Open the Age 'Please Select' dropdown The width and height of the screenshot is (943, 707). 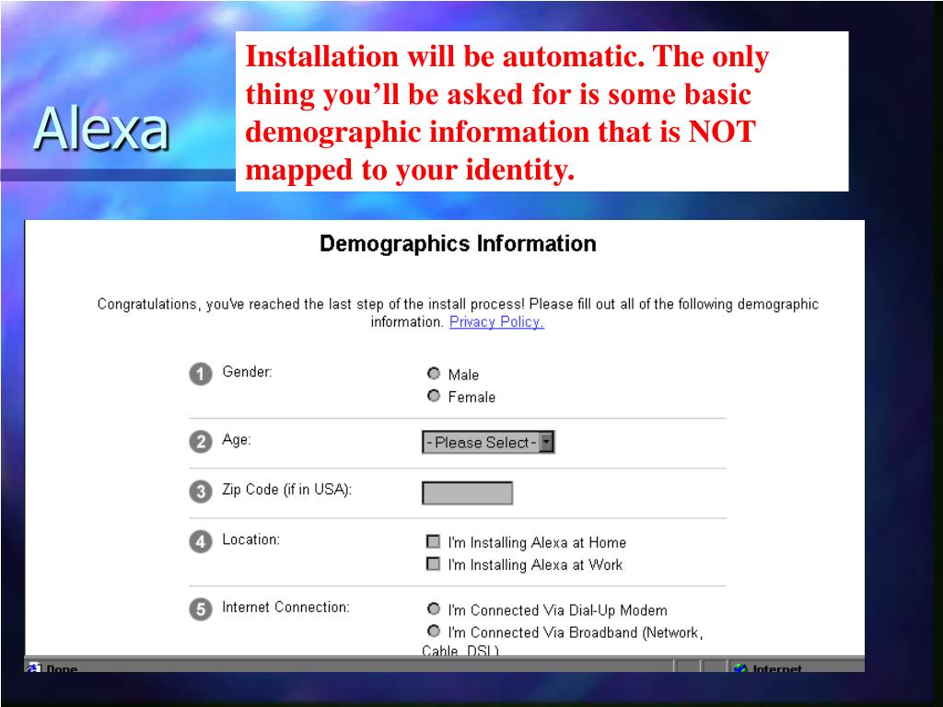[x=488, y=443]
